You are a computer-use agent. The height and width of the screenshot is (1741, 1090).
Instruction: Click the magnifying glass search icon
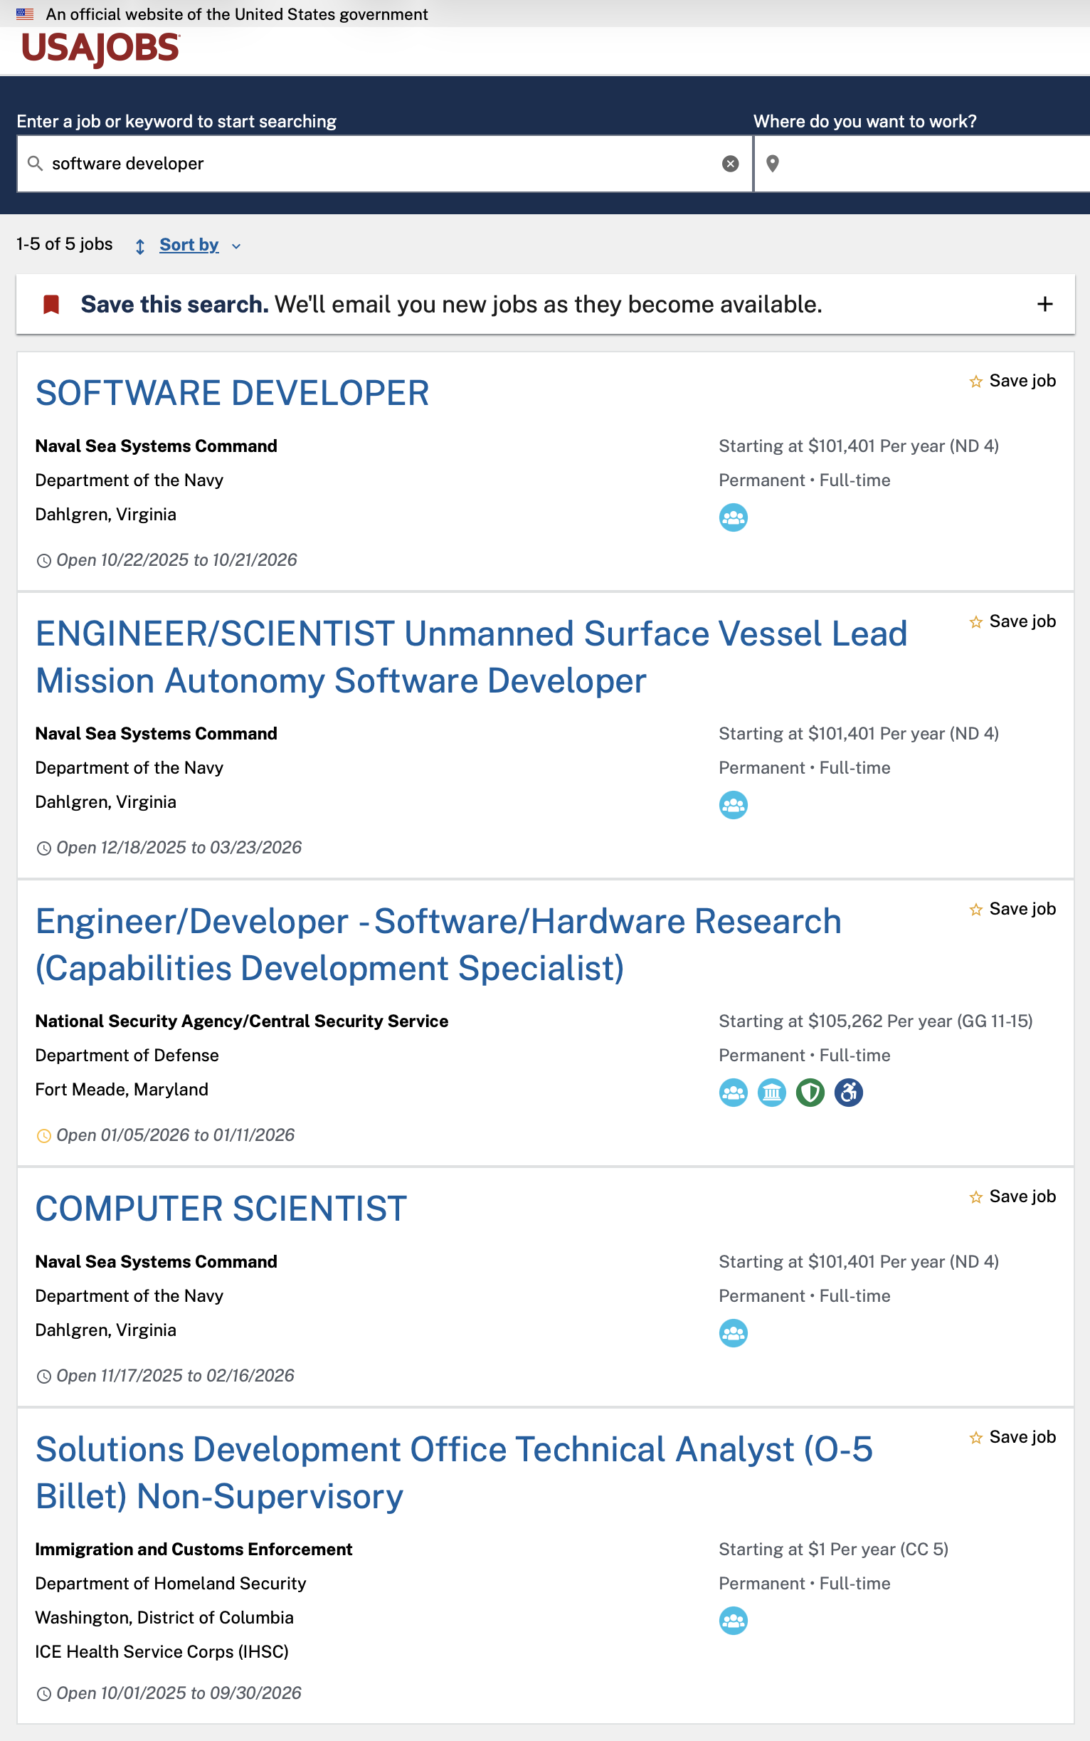pos(35,164)
